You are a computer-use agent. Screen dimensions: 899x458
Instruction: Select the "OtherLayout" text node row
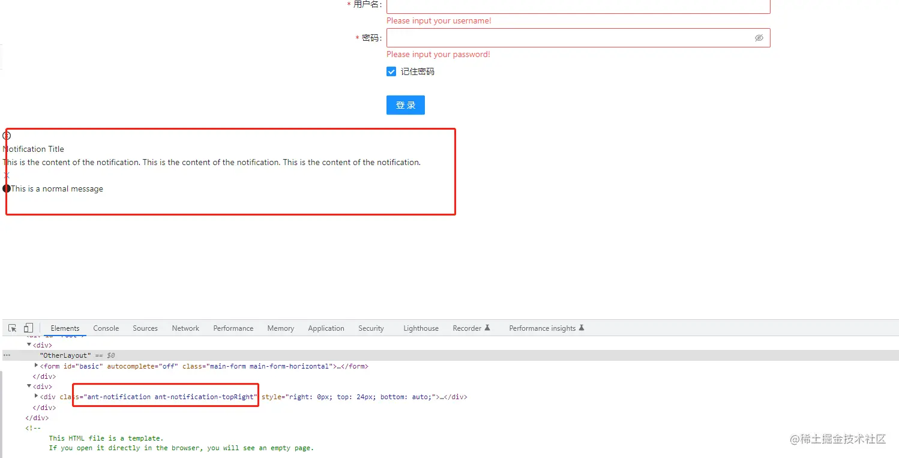pyautogui.click(x=451, y=355)
